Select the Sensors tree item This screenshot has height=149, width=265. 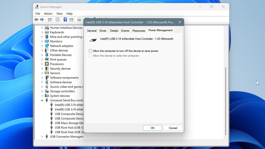[x=55, y=73]
